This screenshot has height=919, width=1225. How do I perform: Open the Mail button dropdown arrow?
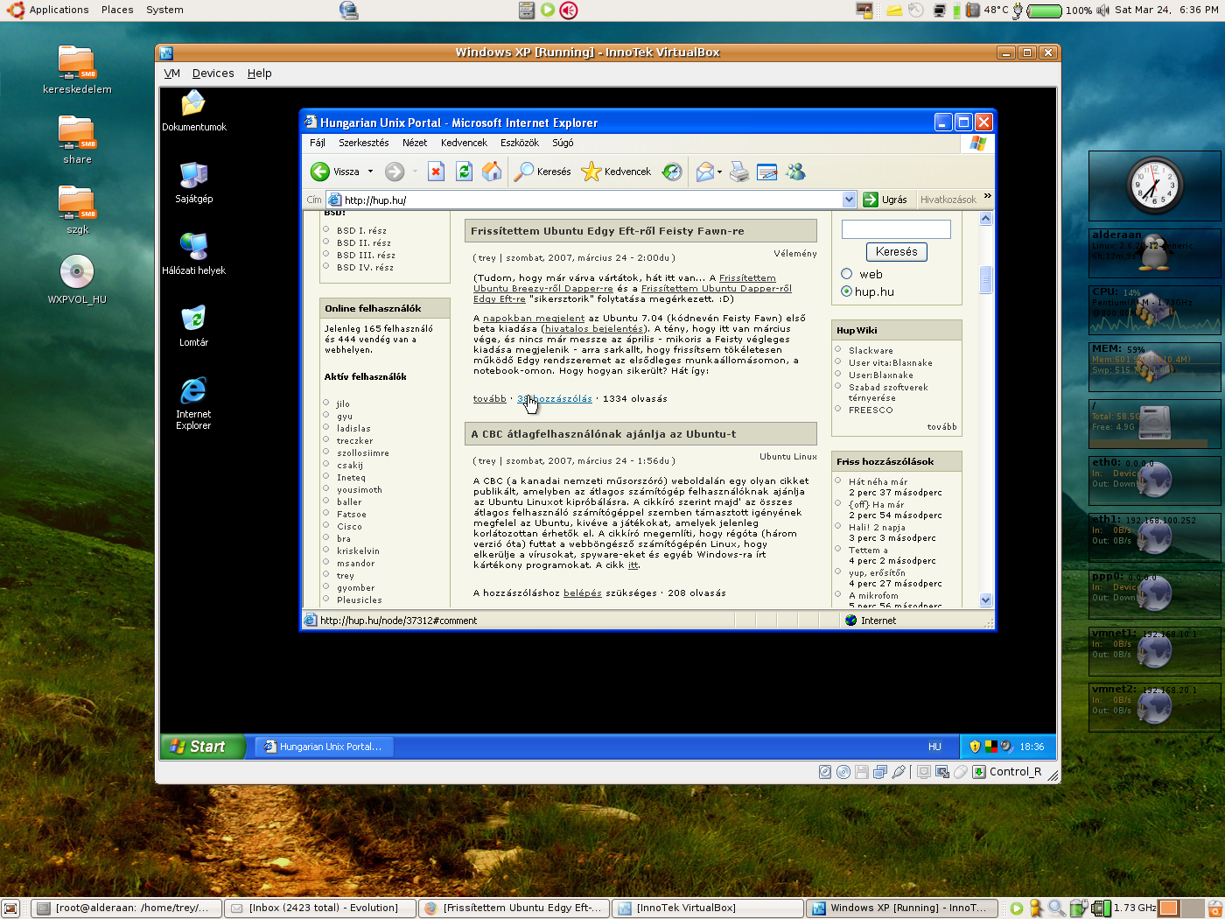click(x=719, y=172)
